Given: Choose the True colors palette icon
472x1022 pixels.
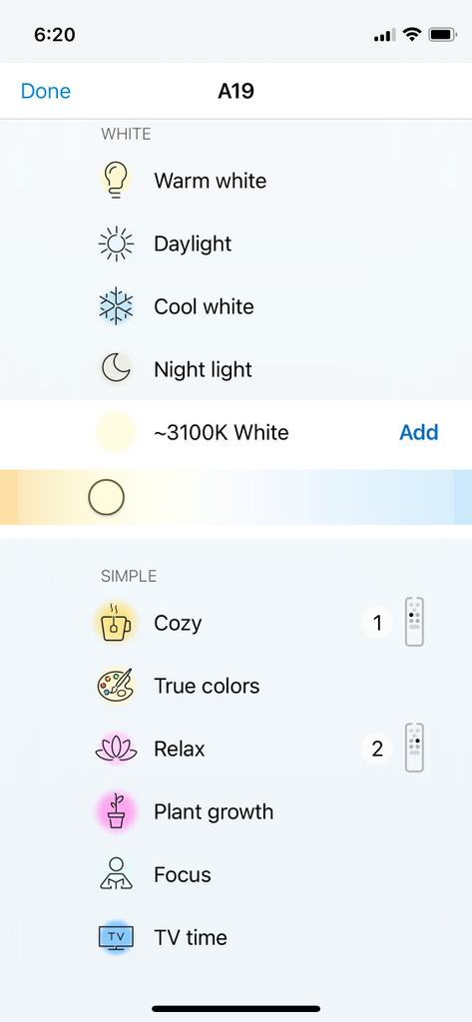Looking at the screenshot, I should [x=116, y=686].
